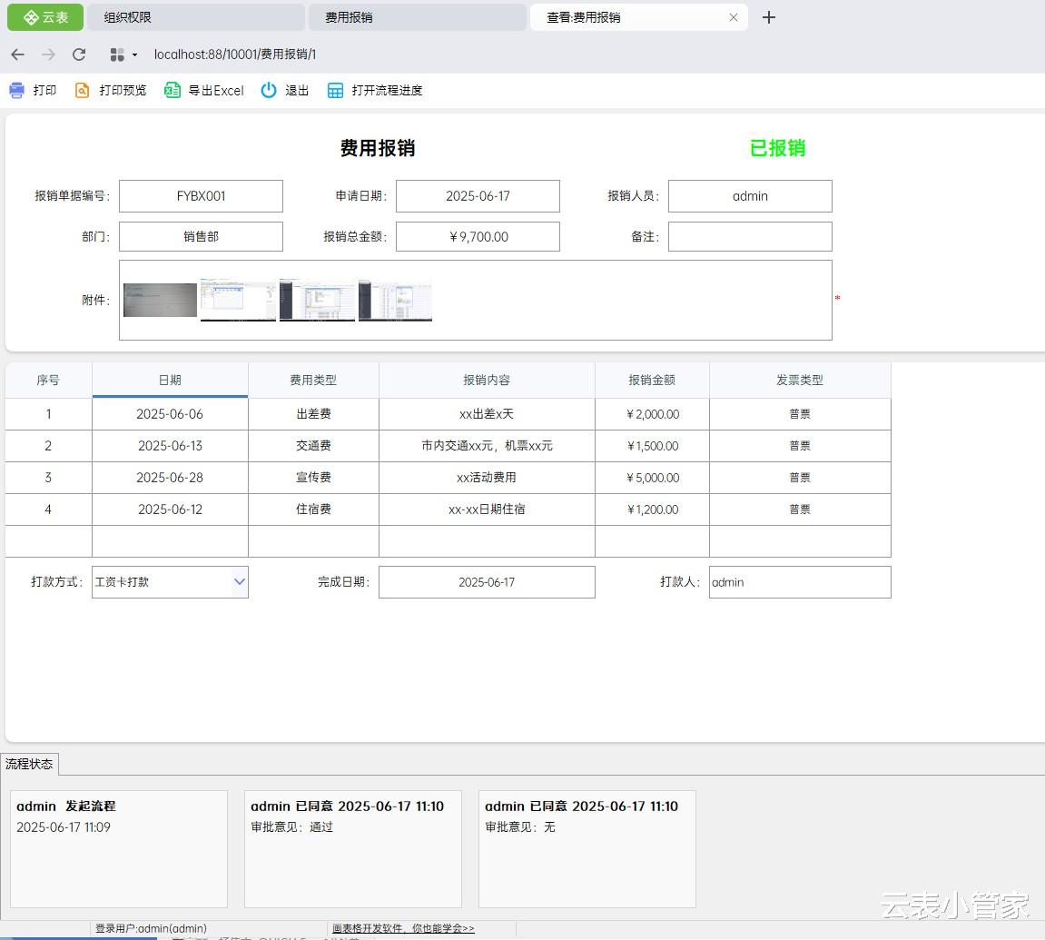Screen dimensions: 1045x940
Task: Click the 报销内容 column header
Action: coord(487,380)
